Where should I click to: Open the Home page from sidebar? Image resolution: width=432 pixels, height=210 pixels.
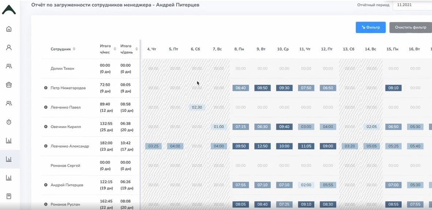[9, 29]
